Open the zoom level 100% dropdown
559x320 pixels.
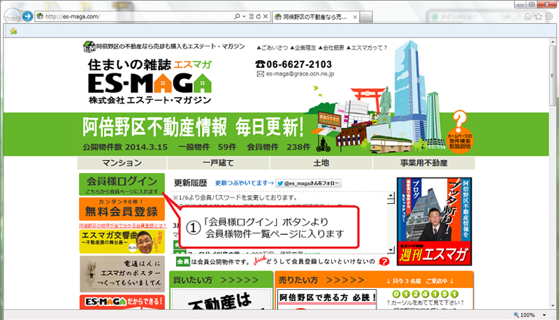544,314
